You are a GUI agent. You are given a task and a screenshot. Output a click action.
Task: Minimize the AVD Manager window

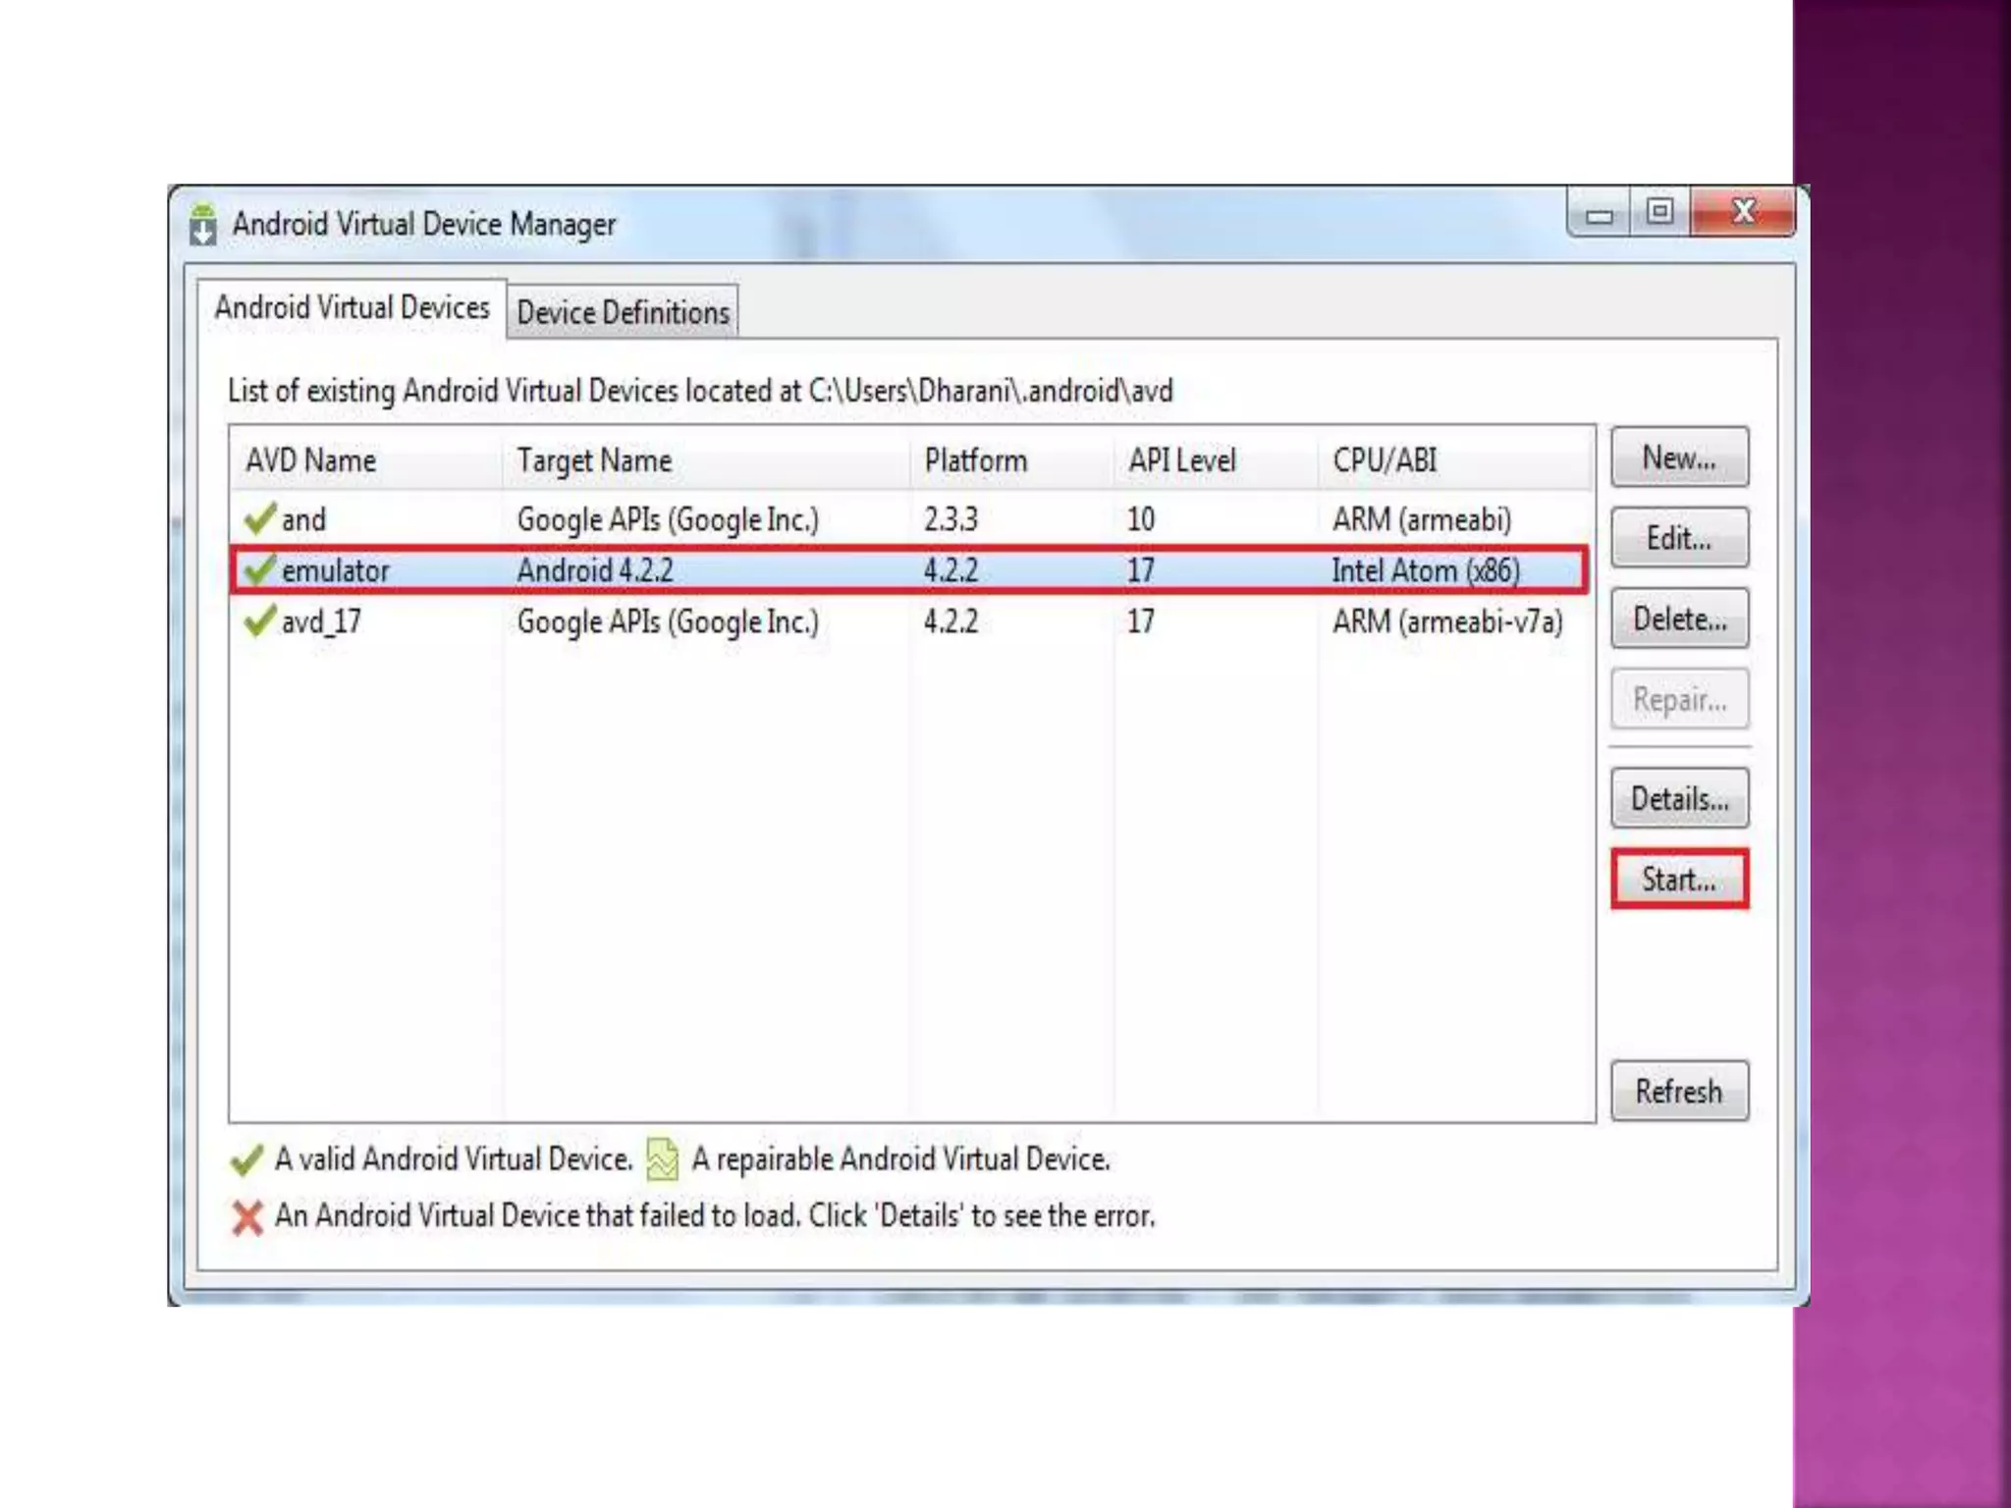(x=1599, y=214)
